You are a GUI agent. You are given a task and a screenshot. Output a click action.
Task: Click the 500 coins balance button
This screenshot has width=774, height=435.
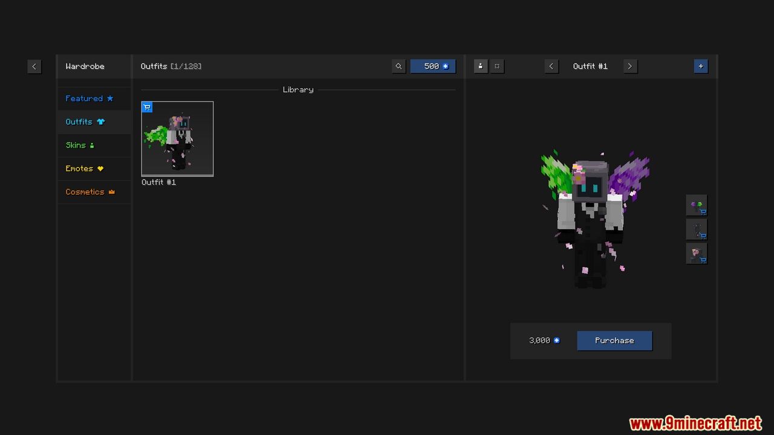point(433,66)
